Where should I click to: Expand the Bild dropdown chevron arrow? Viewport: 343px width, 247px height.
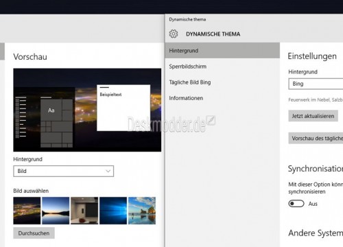coord(108,171)
